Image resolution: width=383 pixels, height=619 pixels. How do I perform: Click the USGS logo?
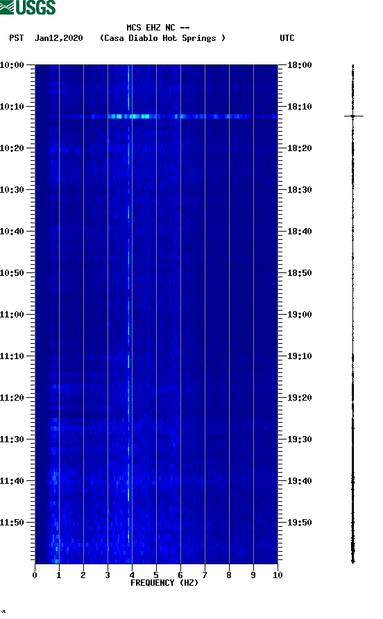point(28,7)
